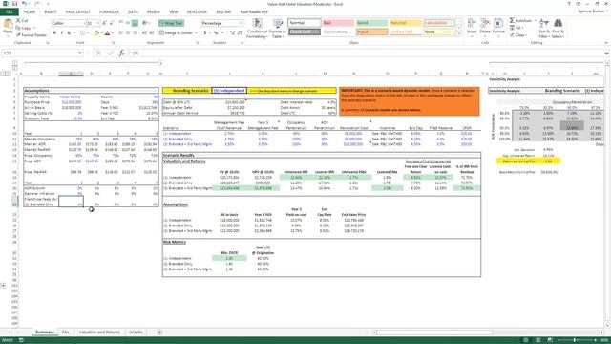This screenshot has width=611, height=344.
Task: Apply the Neutral cell style
Action: point(405,23)
